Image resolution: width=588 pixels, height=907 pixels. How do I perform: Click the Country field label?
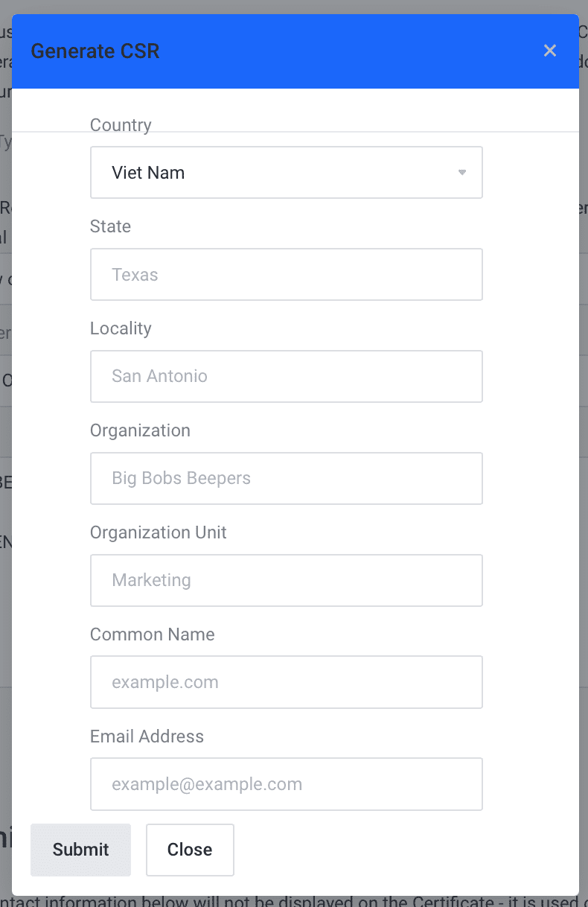click(x=121, y=125)
